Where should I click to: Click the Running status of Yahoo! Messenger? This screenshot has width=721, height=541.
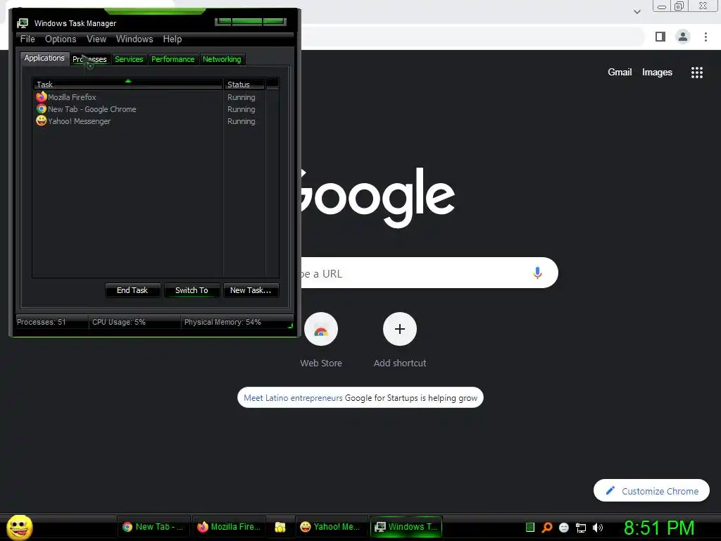point(242,121)
